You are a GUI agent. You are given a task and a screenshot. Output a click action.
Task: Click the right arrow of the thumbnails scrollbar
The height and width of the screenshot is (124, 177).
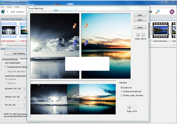[x=174, y=45]
